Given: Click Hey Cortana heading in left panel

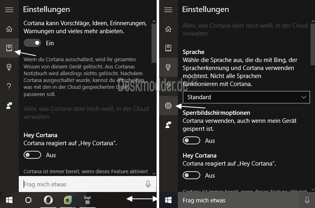Looking at the screenshot, I should click(40, 135).
